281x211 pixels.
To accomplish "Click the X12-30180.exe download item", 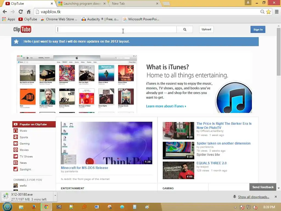I will pos(27,197).
